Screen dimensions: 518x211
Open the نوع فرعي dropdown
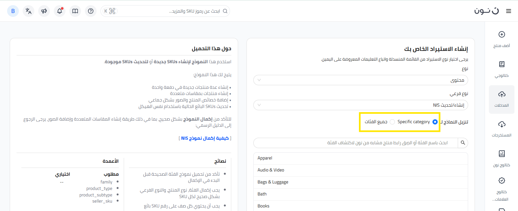click(x=361, y=105)
